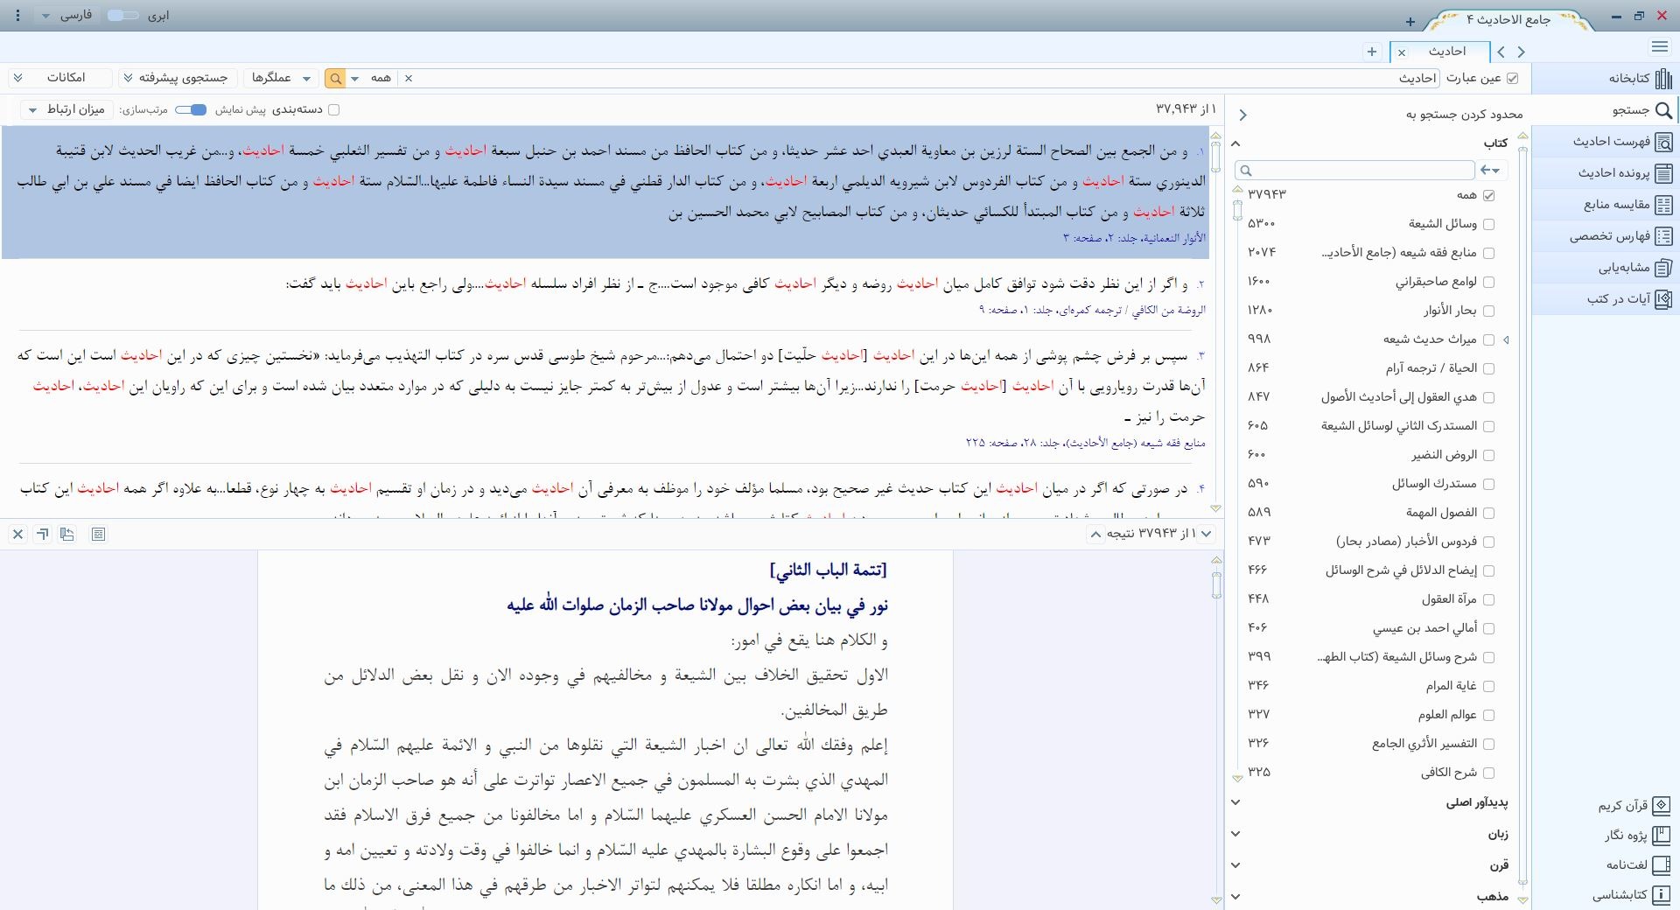
Task: Open the عملگرها operators menu
Action: pos(281,78)
